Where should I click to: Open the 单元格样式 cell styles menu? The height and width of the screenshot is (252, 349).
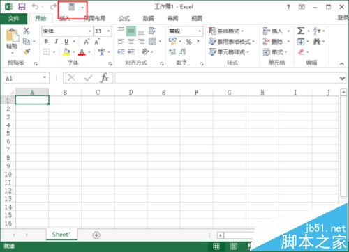[229, 52]
